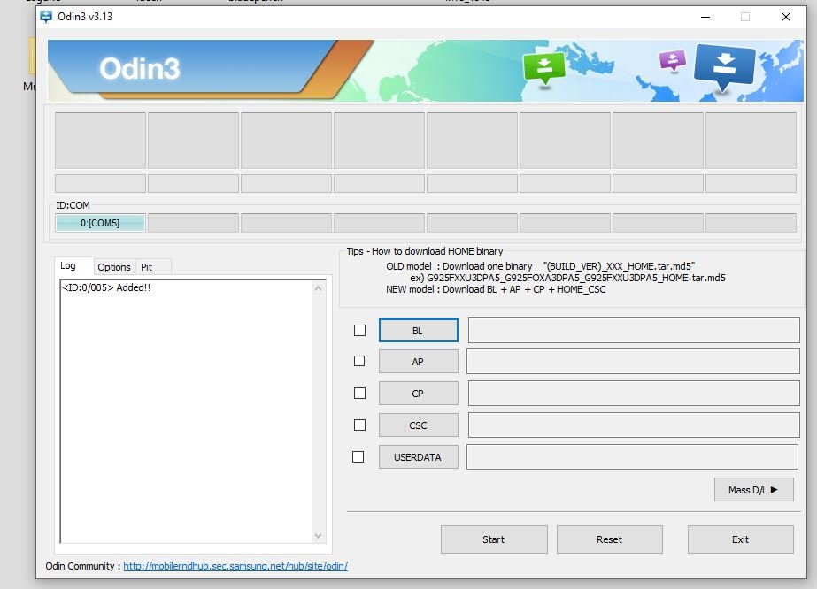
Task: Expand the Mass D/L option
Action: coord(753,490)
